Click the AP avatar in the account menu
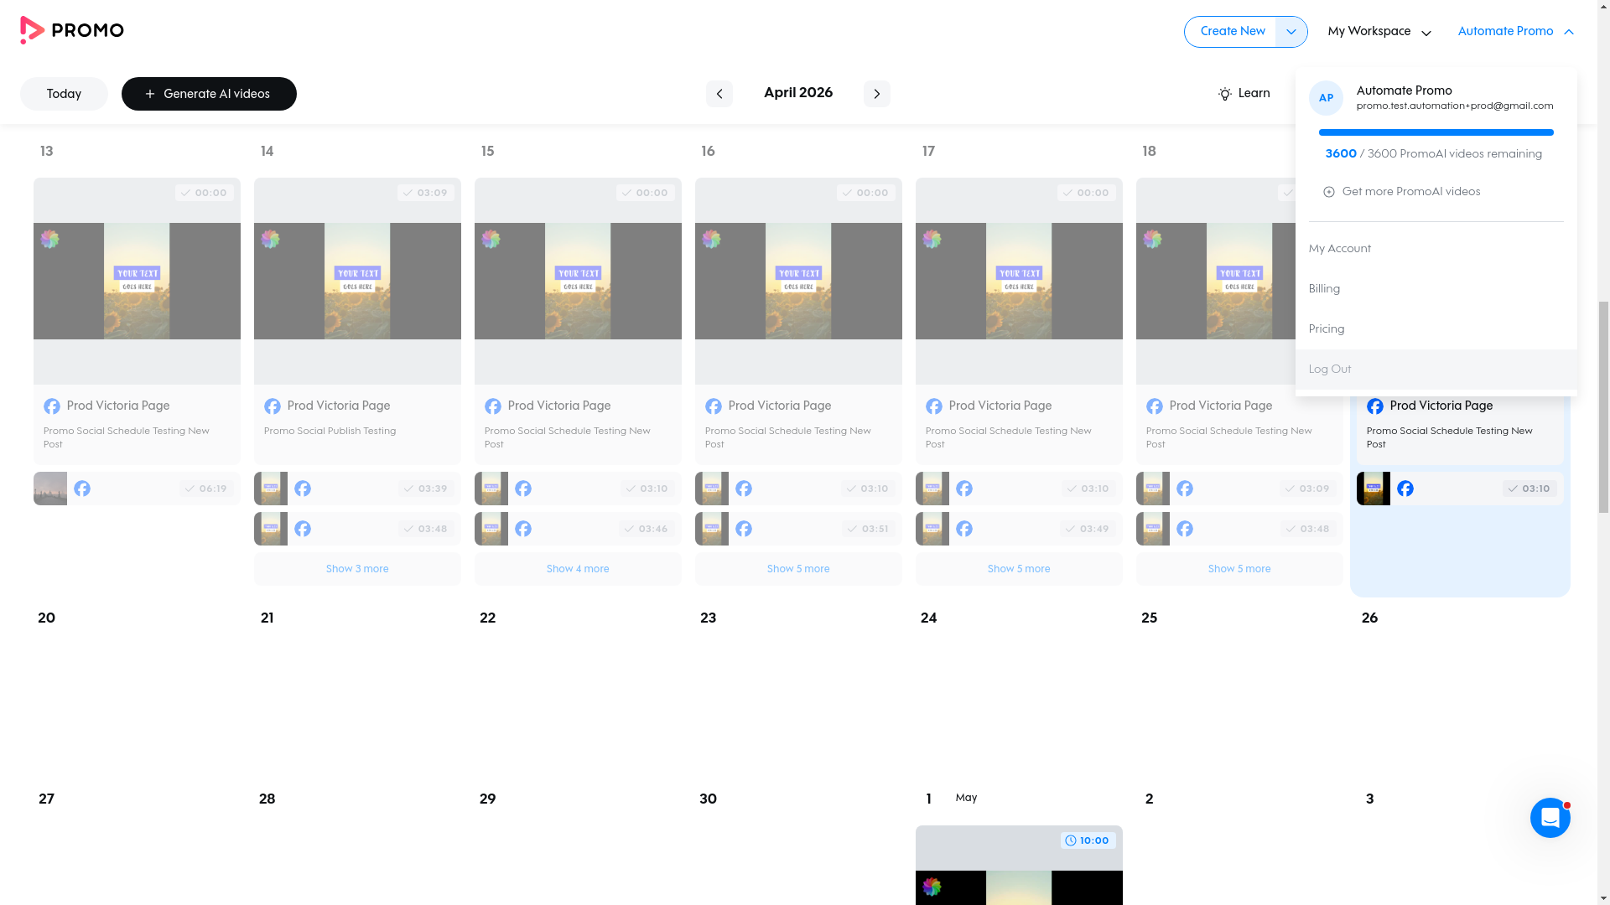 (x=1326, y=98)
